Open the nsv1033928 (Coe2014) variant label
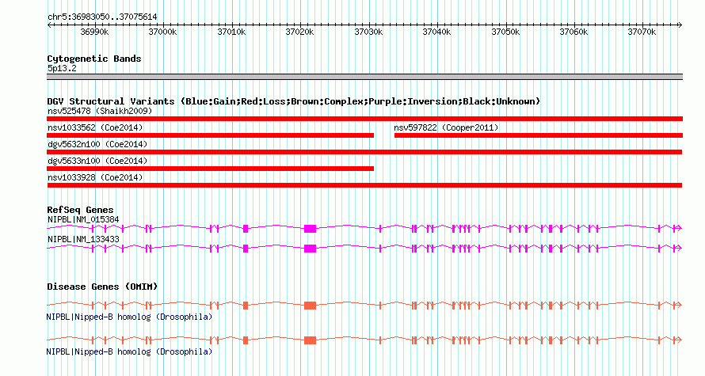This screenshot has height=376, width=705. (x=95, y=177)
